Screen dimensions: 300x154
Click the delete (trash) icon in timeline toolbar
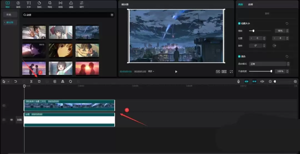(x=39, y=81)
